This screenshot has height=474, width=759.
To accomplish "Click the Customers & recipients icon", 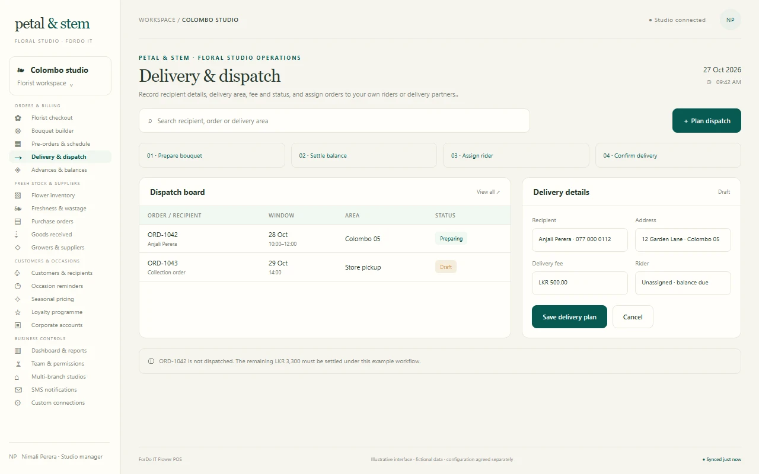I will (x=18, y=273).
